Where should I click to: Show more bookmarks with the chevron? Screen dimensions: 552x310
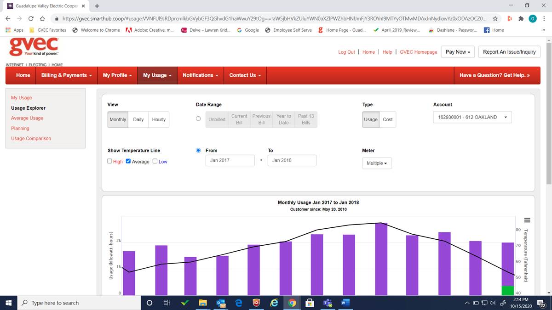tap(543, 30)
